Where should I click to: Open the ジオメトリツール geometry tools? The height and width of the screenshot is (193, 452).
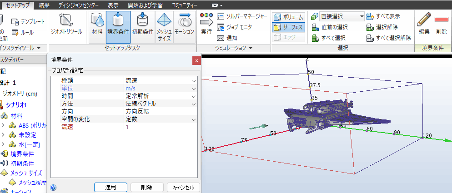(x=66, y=25)
